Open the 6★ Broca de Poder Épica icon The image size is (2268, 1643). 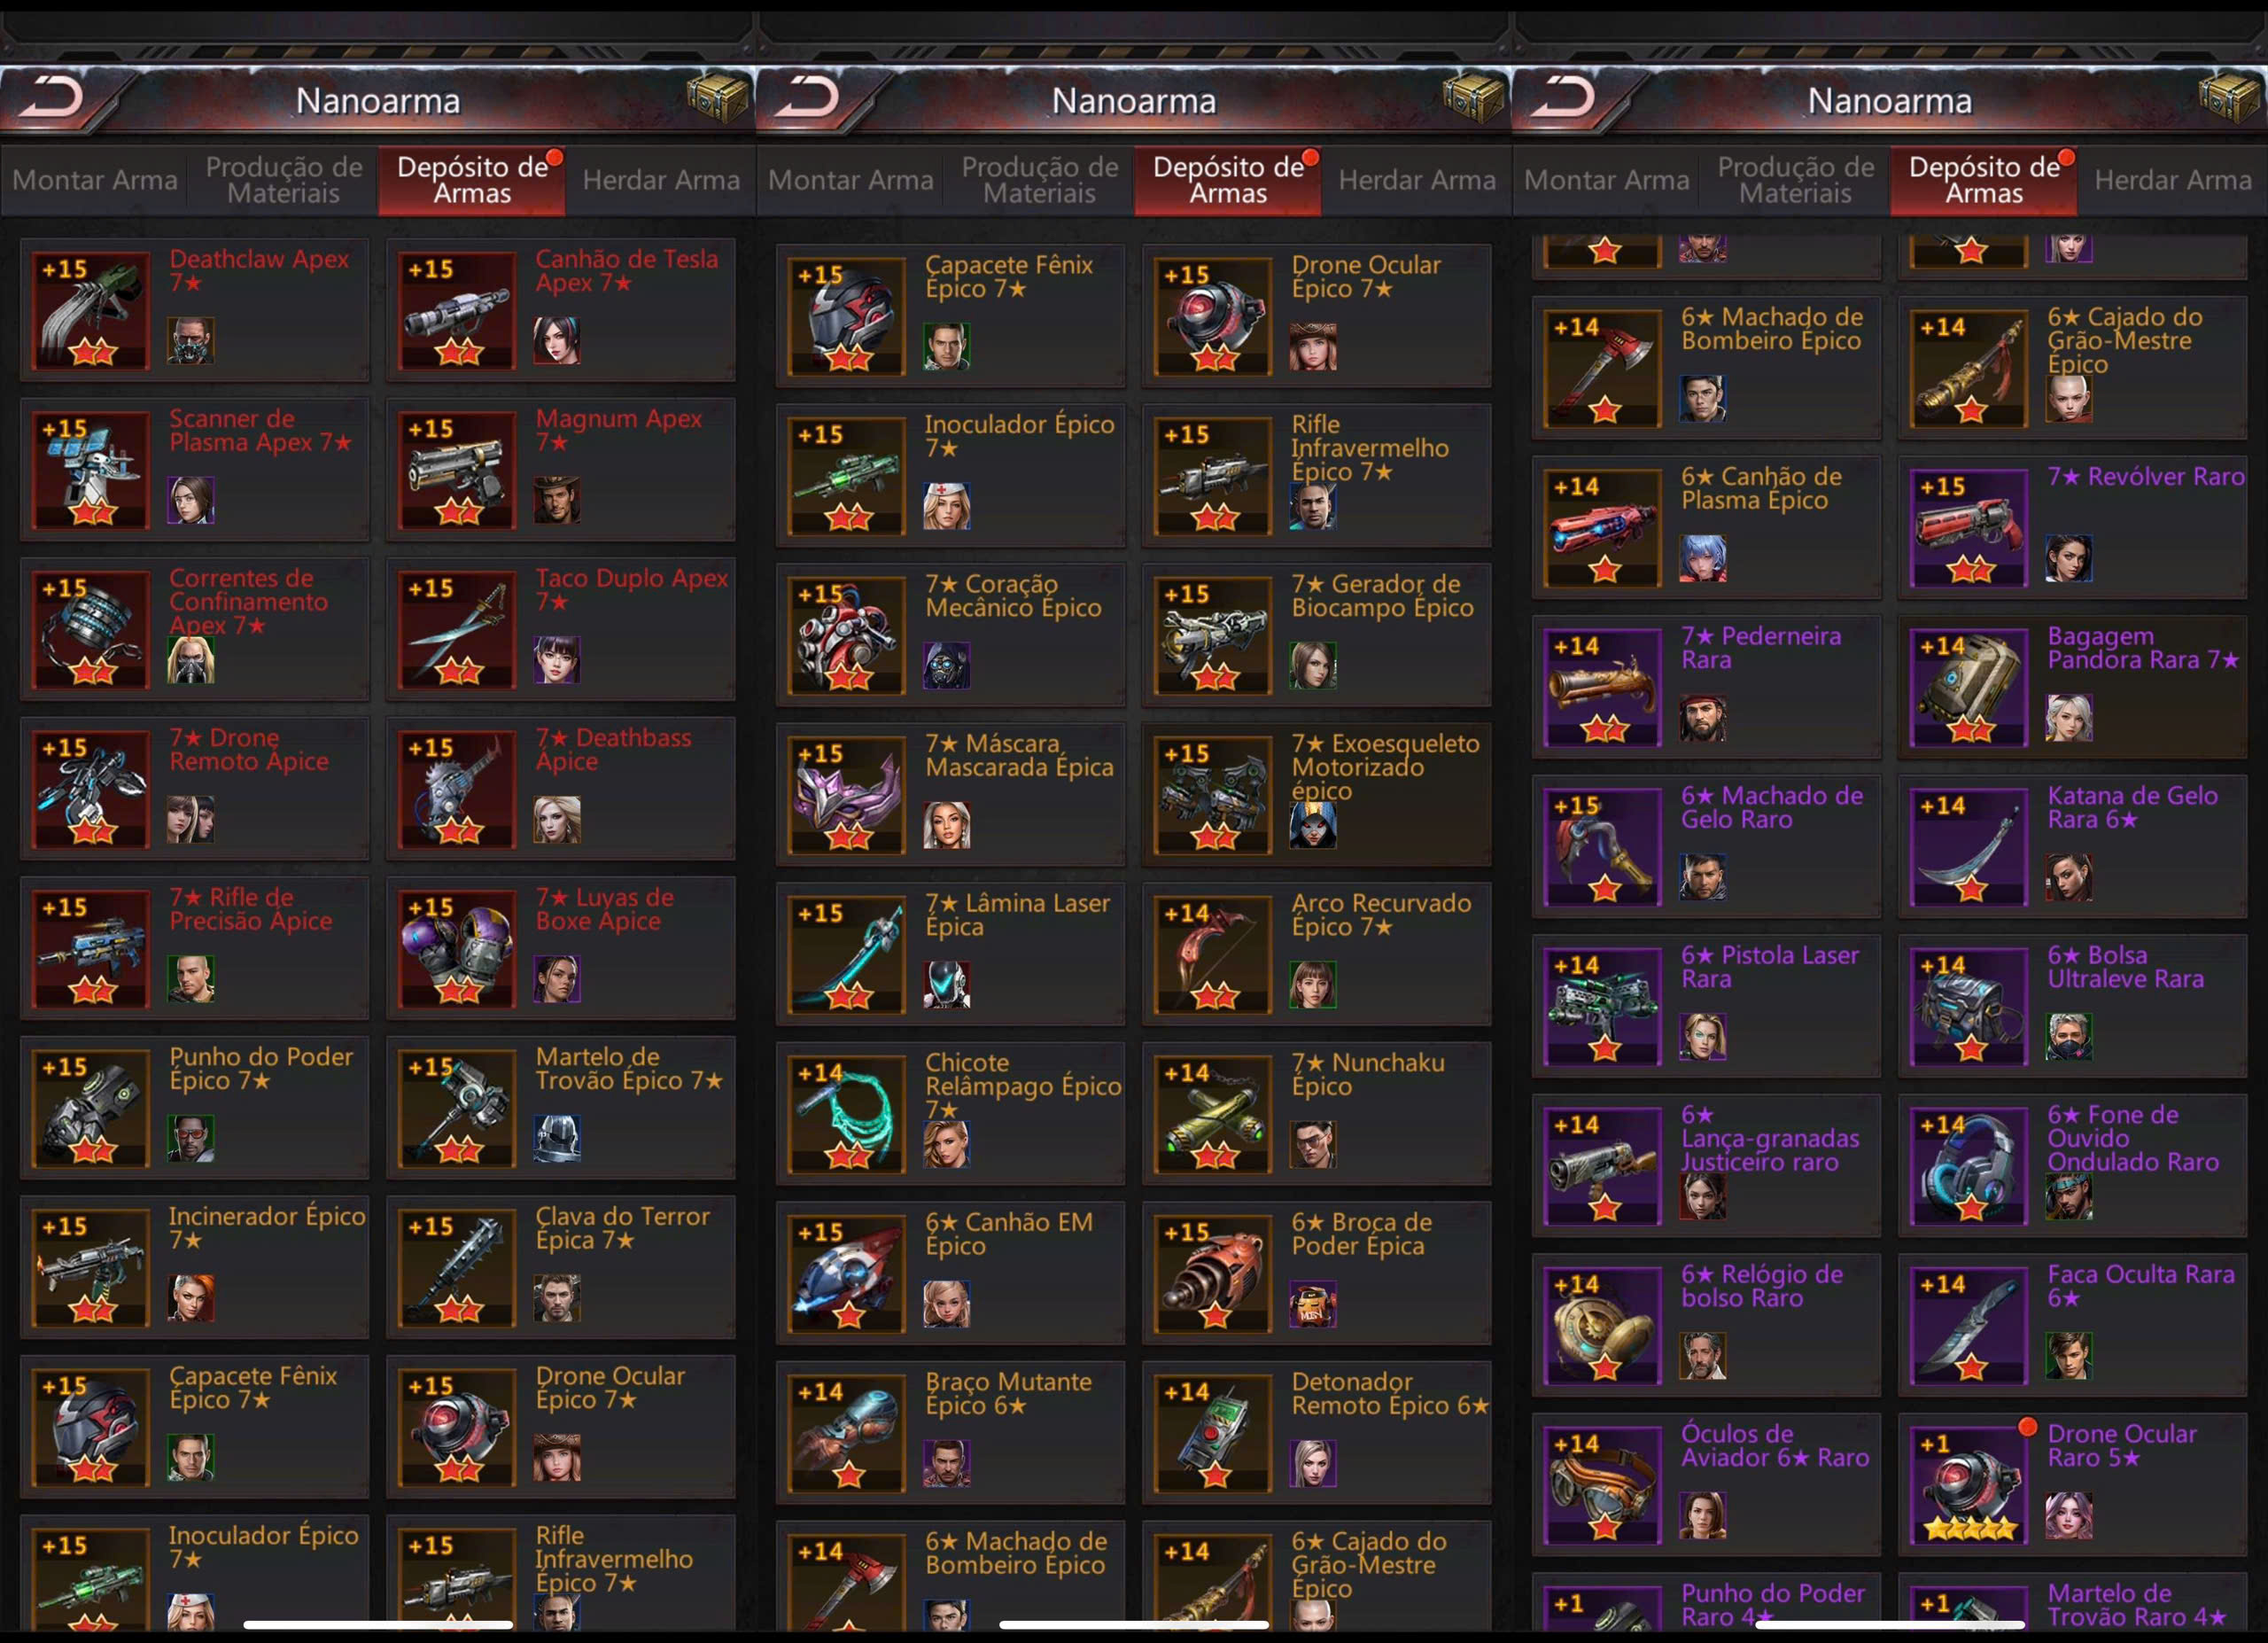[1213, 1274]
